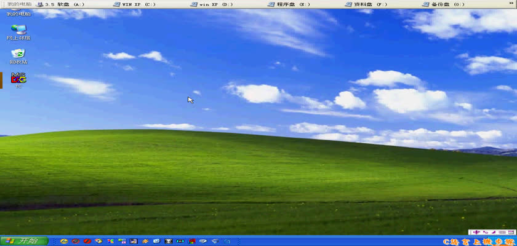
Task: Open win XP (D:) drive shortcut
Action: (x=212, y=4)
